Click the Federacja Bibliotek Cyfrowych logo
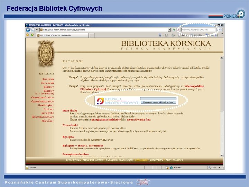249x187 pixels. [118, 101]
